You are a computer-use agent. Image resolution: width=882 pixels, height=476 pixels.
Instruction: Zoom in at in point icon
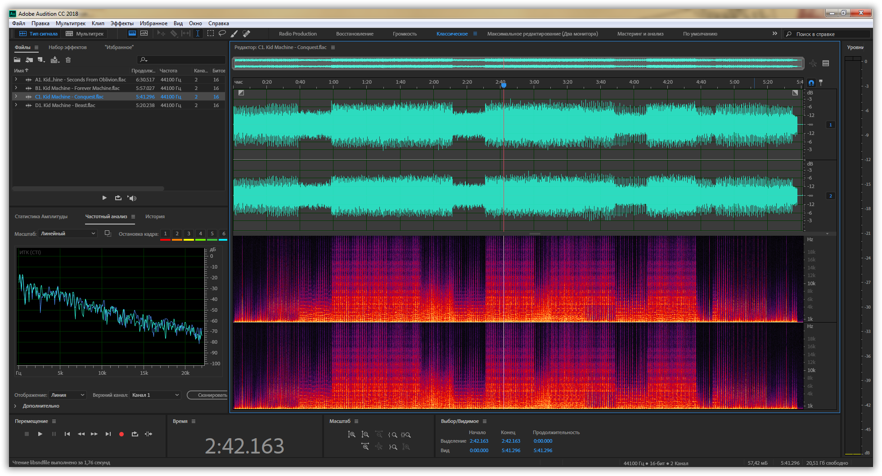(x=392, y=435)
